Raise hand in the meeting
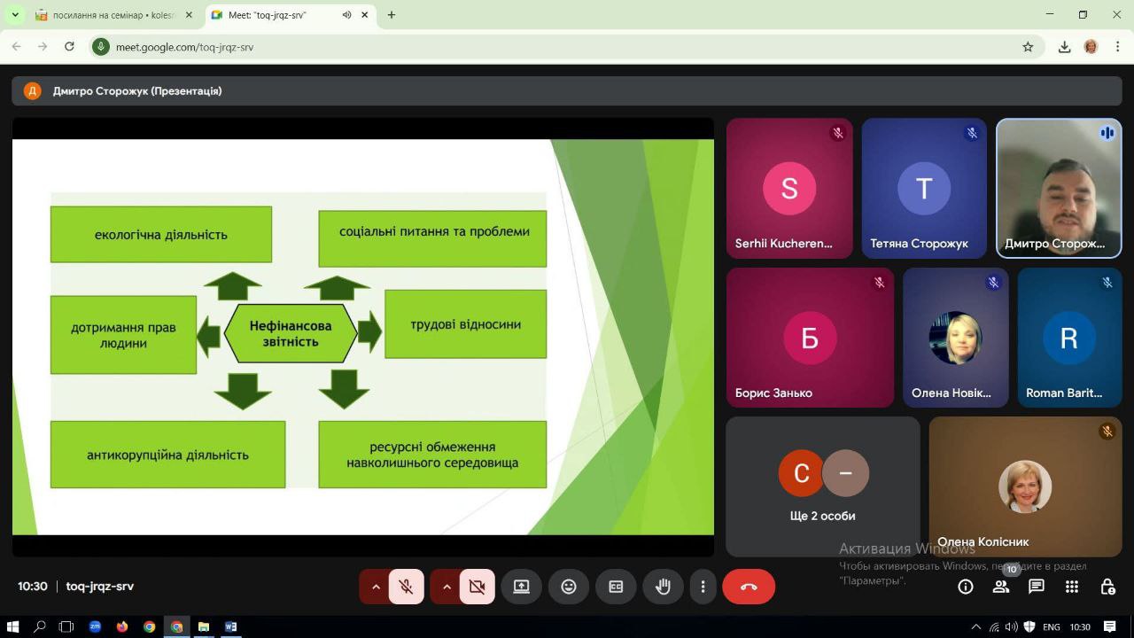The height and width of the screenshot is (638, 1134). tap(663, 587)
